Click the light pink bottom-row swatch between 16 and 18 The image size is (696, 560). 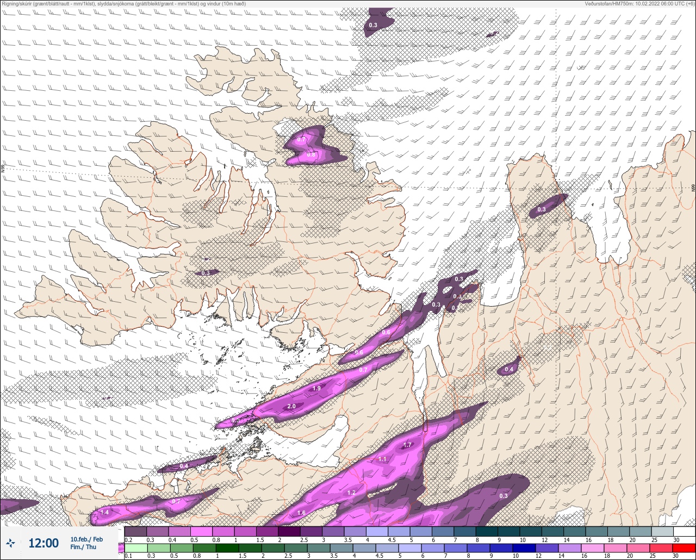(593, 547)
